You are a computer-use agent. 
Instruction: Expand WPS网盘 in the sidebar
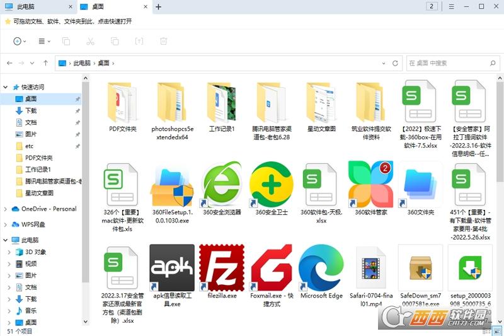click(x=6, y=224)
